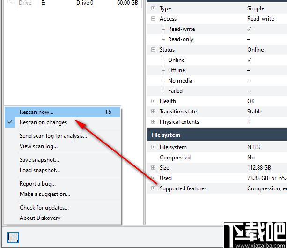Viewport: 287px width, 248px height.
Task: Collapse the Access property group
Action: tap(154, 18)
